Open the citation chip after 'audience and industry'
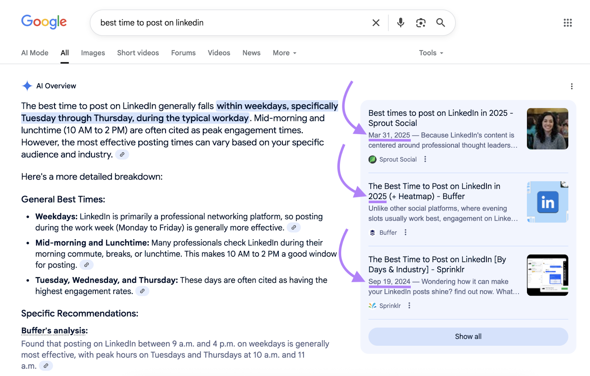This screenshot has width=590, height=376. [122, 154]
